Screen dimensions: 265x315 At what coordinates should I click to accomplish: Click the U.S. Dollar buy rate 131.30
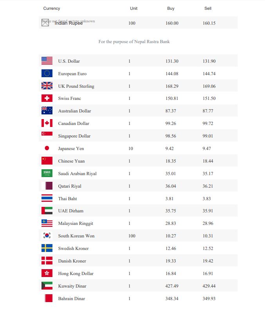click(172, 61)
